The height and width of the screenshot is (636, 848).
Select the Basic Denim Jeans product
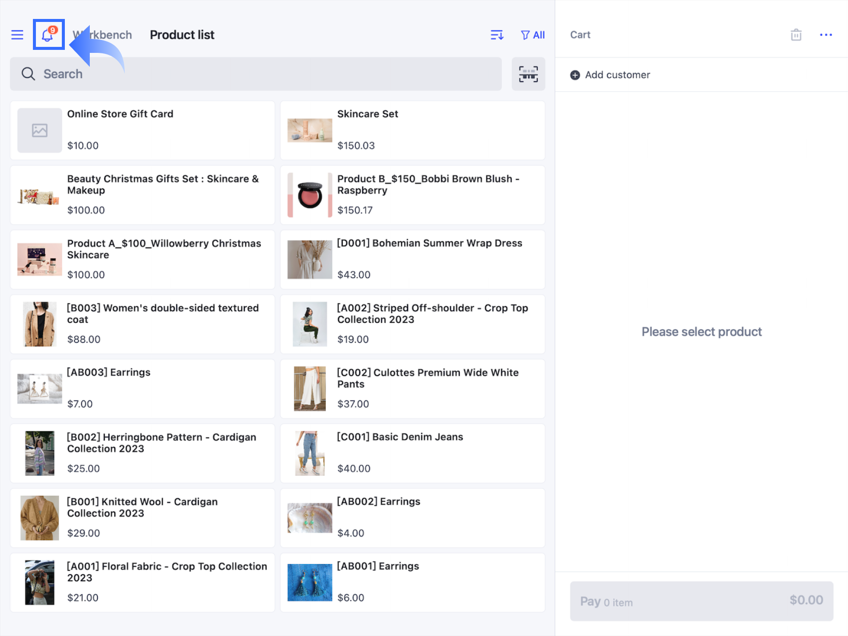413,453
